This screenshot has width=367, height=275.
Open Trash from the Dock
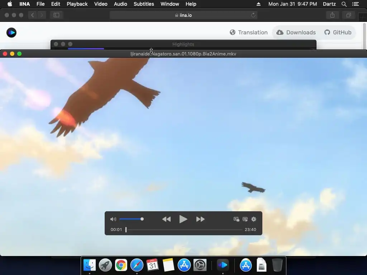click(277, 265)
